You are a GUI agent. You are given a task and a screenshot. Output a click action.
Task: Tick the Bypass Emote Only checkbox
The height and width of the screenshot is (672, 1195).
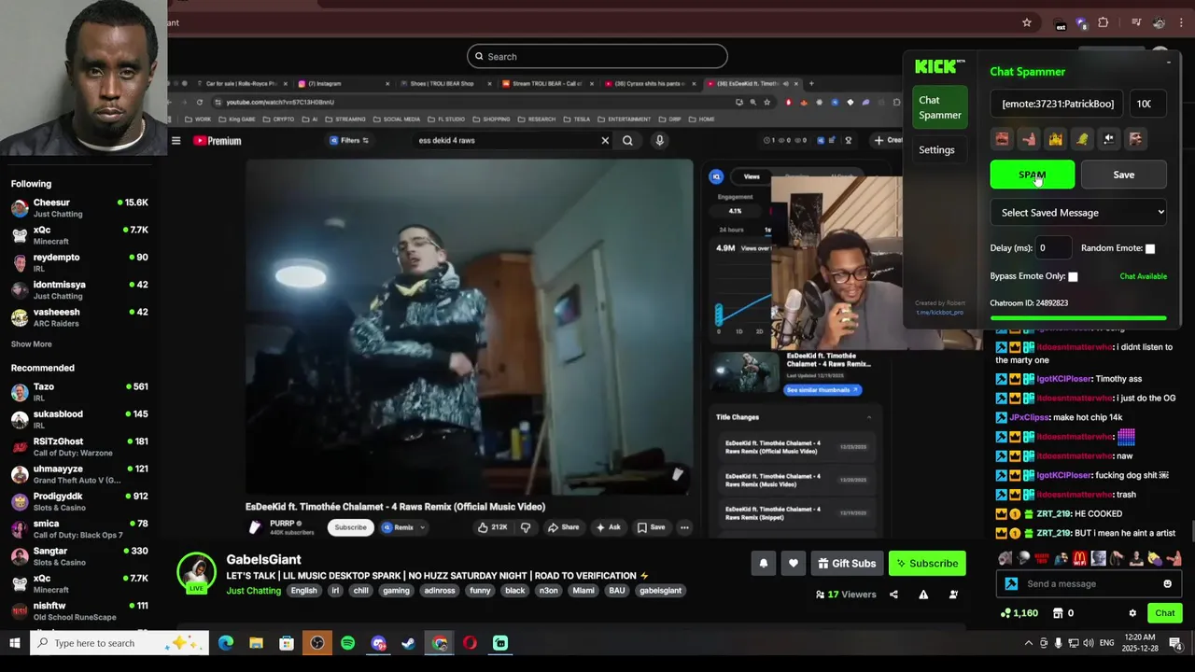click(1073, 276)
